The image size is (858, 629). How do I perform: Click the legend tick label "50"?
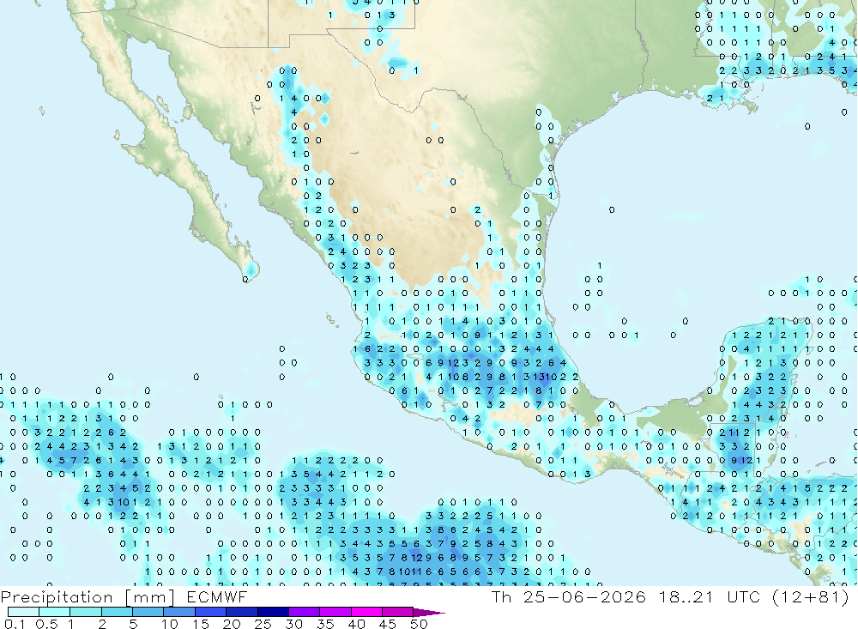(x=420, y=624)
